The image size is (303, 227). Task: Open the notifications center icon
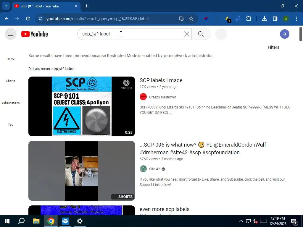pos(294,221)
